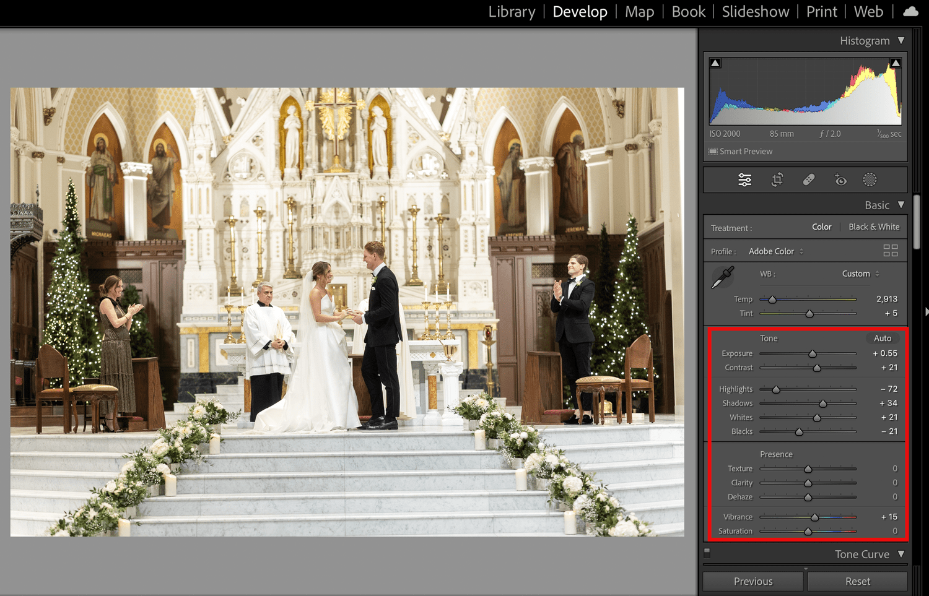Pick the White Balance eyedropper
The image size is (929, 596).
coord(722,277)
